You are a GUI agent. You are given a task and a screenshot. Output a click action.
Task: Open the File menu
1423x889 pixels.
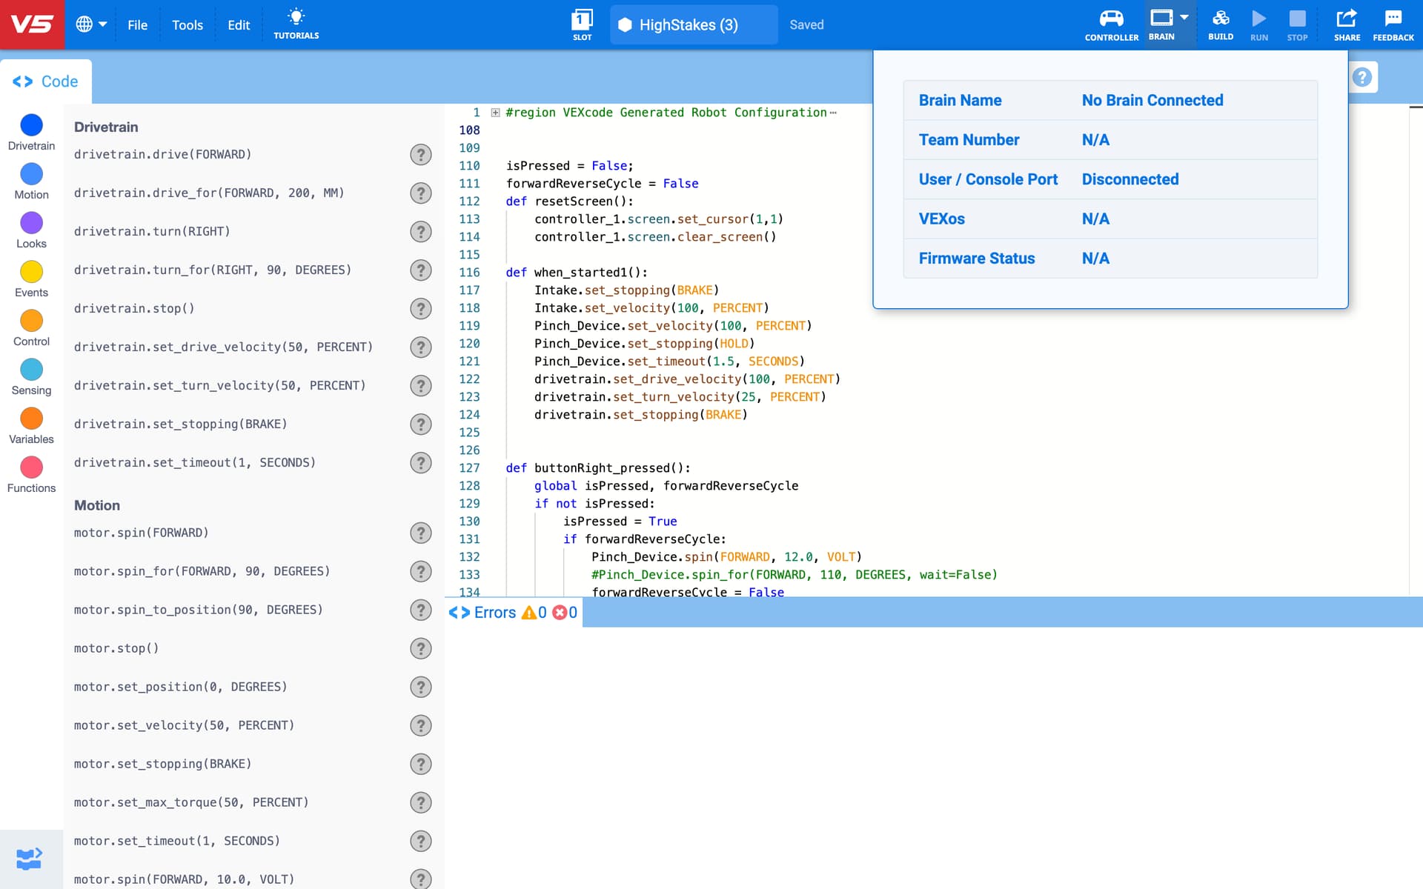click(x=137, y=24)
